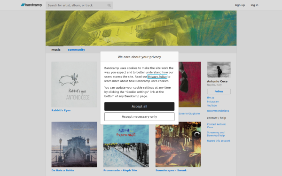The height and width of the screenshot is (176, 282).
Task: Open the sign up link
Action: pyautogui.click(x=240, y=5)
